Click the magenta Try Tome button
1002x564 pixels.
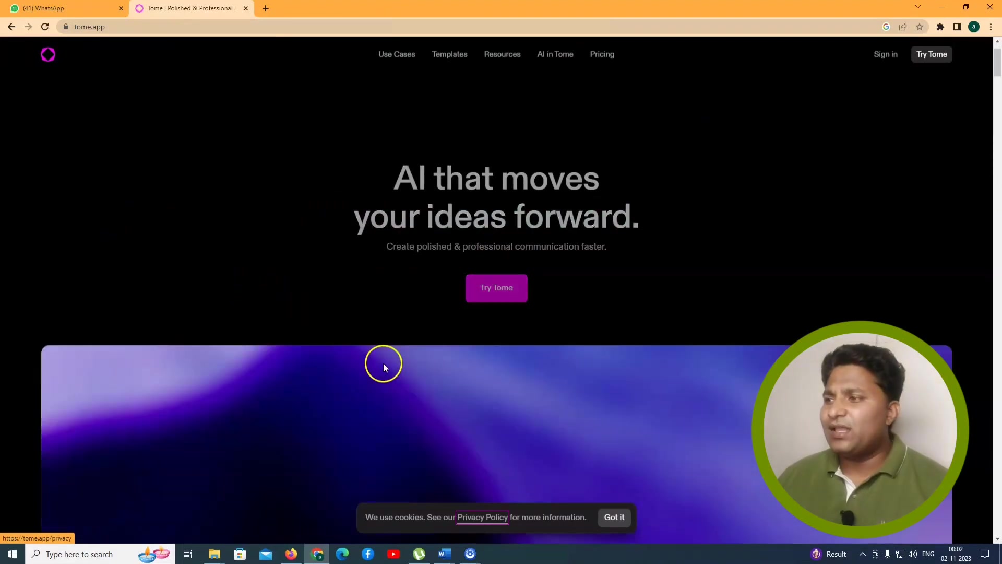click(496, 288)
